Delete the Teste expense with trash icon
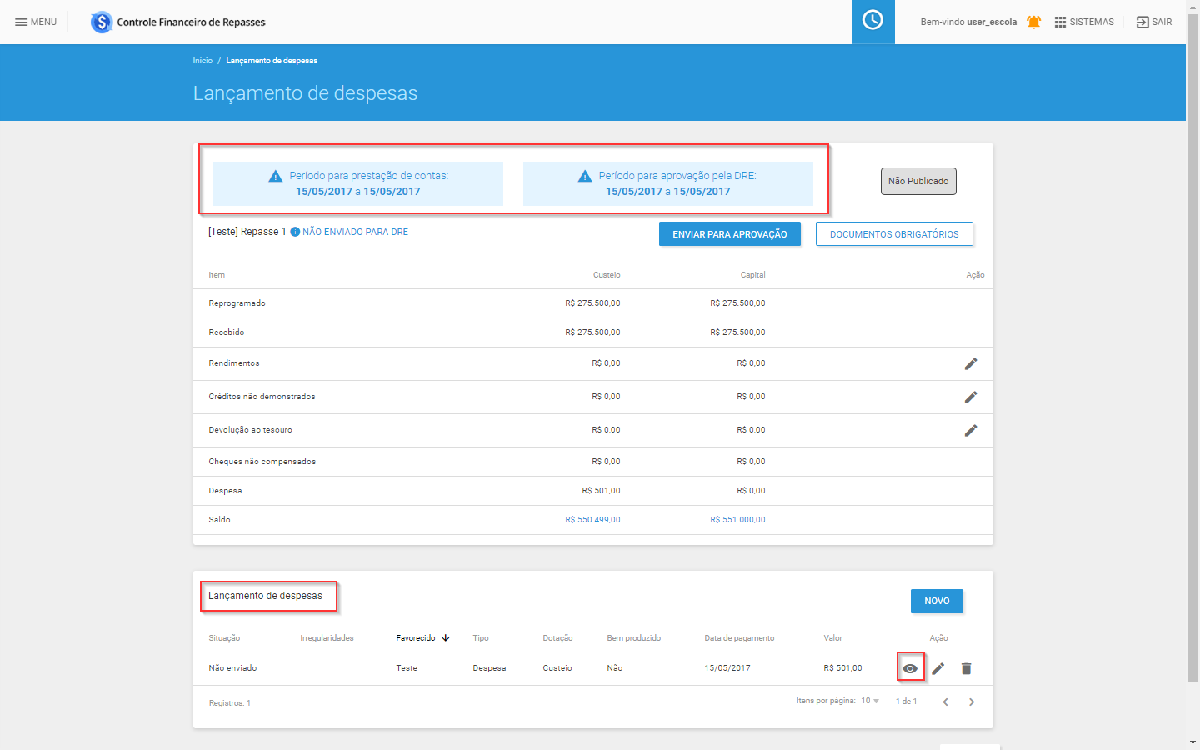Viewport: 1200px width, 750px height. tap(966, 668)
